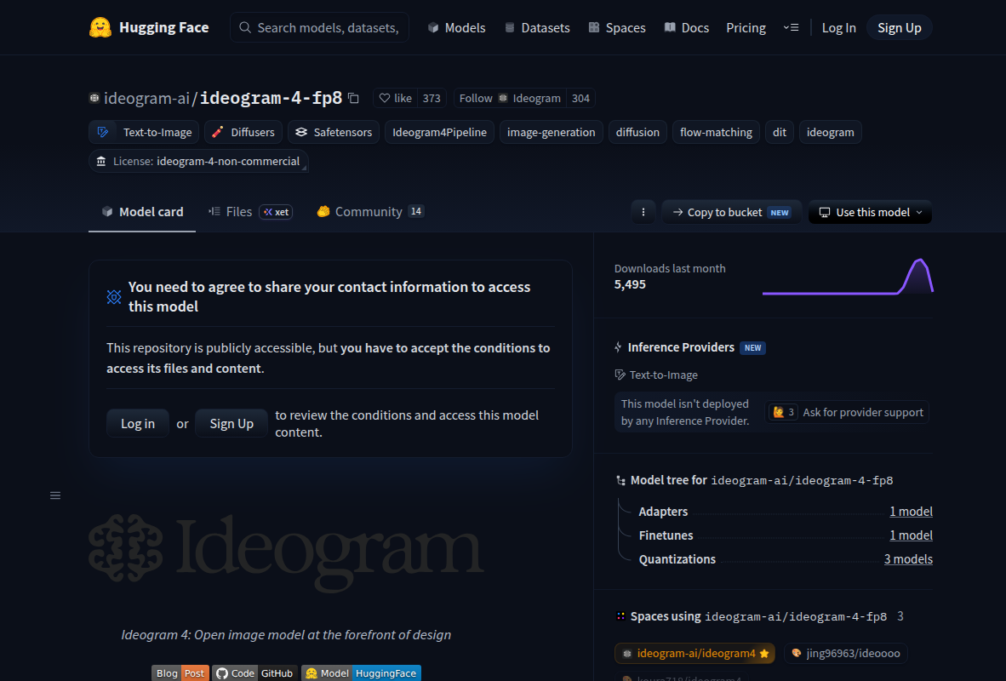Click the xet badge on Files tab
The width and height of the screenshot is (1006, 681).
(x=276, y=212)
